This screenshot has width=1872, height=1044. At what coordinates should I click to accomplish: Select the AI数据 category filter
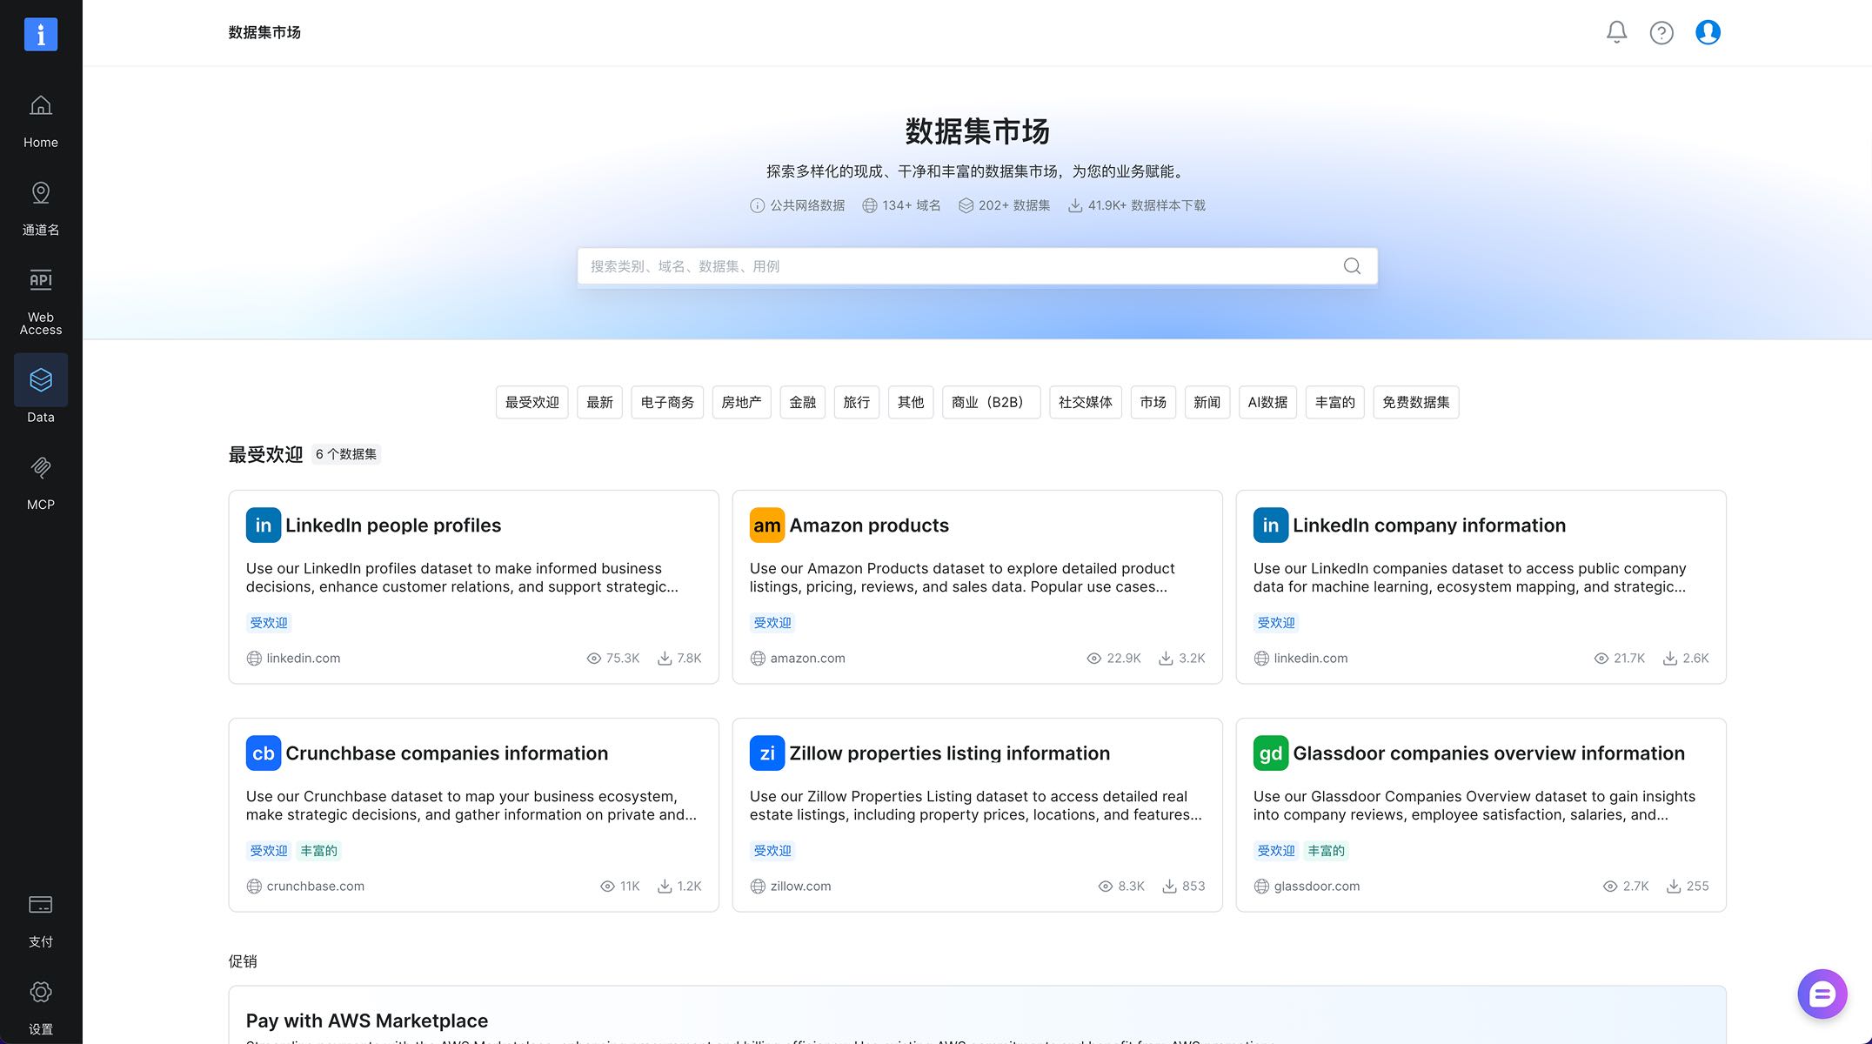coord(1267,402)
